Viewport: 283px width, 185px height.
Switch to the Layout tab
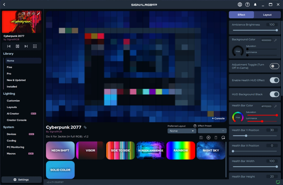[x=267, y=15]
